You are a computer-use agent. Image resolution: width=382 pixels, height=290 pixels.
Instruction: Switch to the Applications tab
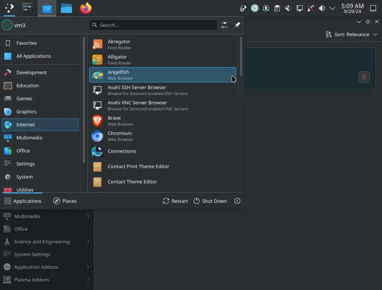tap(23, 201)
